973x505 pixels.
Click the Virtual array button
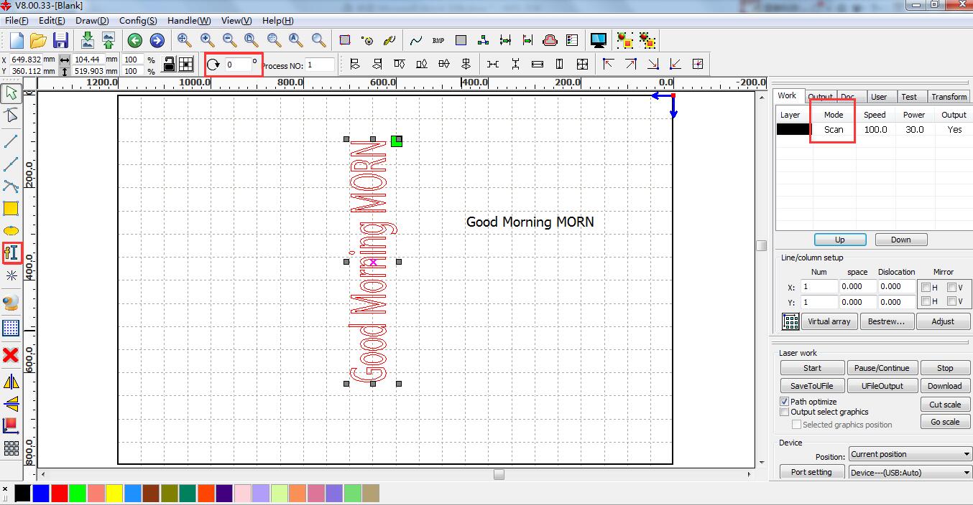(829, 321)
